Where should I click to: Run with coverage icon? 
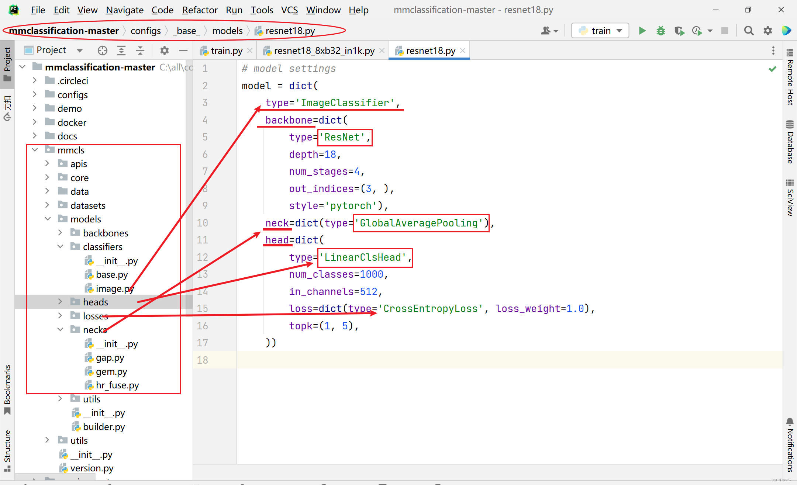679,31
